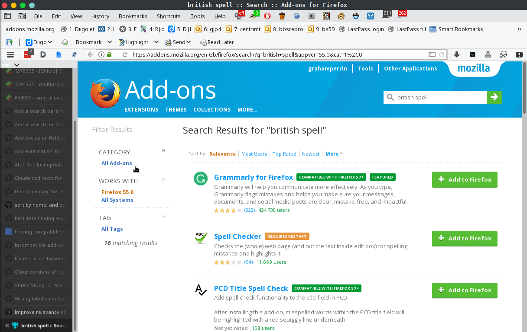Add PCD Title Spell Check to Firefox
This screenshot has width=527, height=332.
(465, 290)
